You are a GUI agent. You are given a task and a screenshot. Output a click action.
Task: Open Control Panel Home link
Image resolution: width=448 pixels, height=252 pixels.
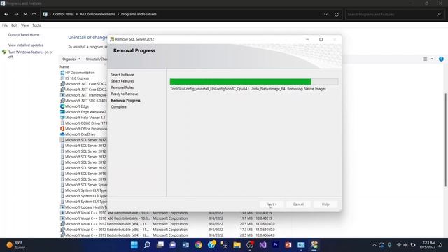click(x=24, y=34)
